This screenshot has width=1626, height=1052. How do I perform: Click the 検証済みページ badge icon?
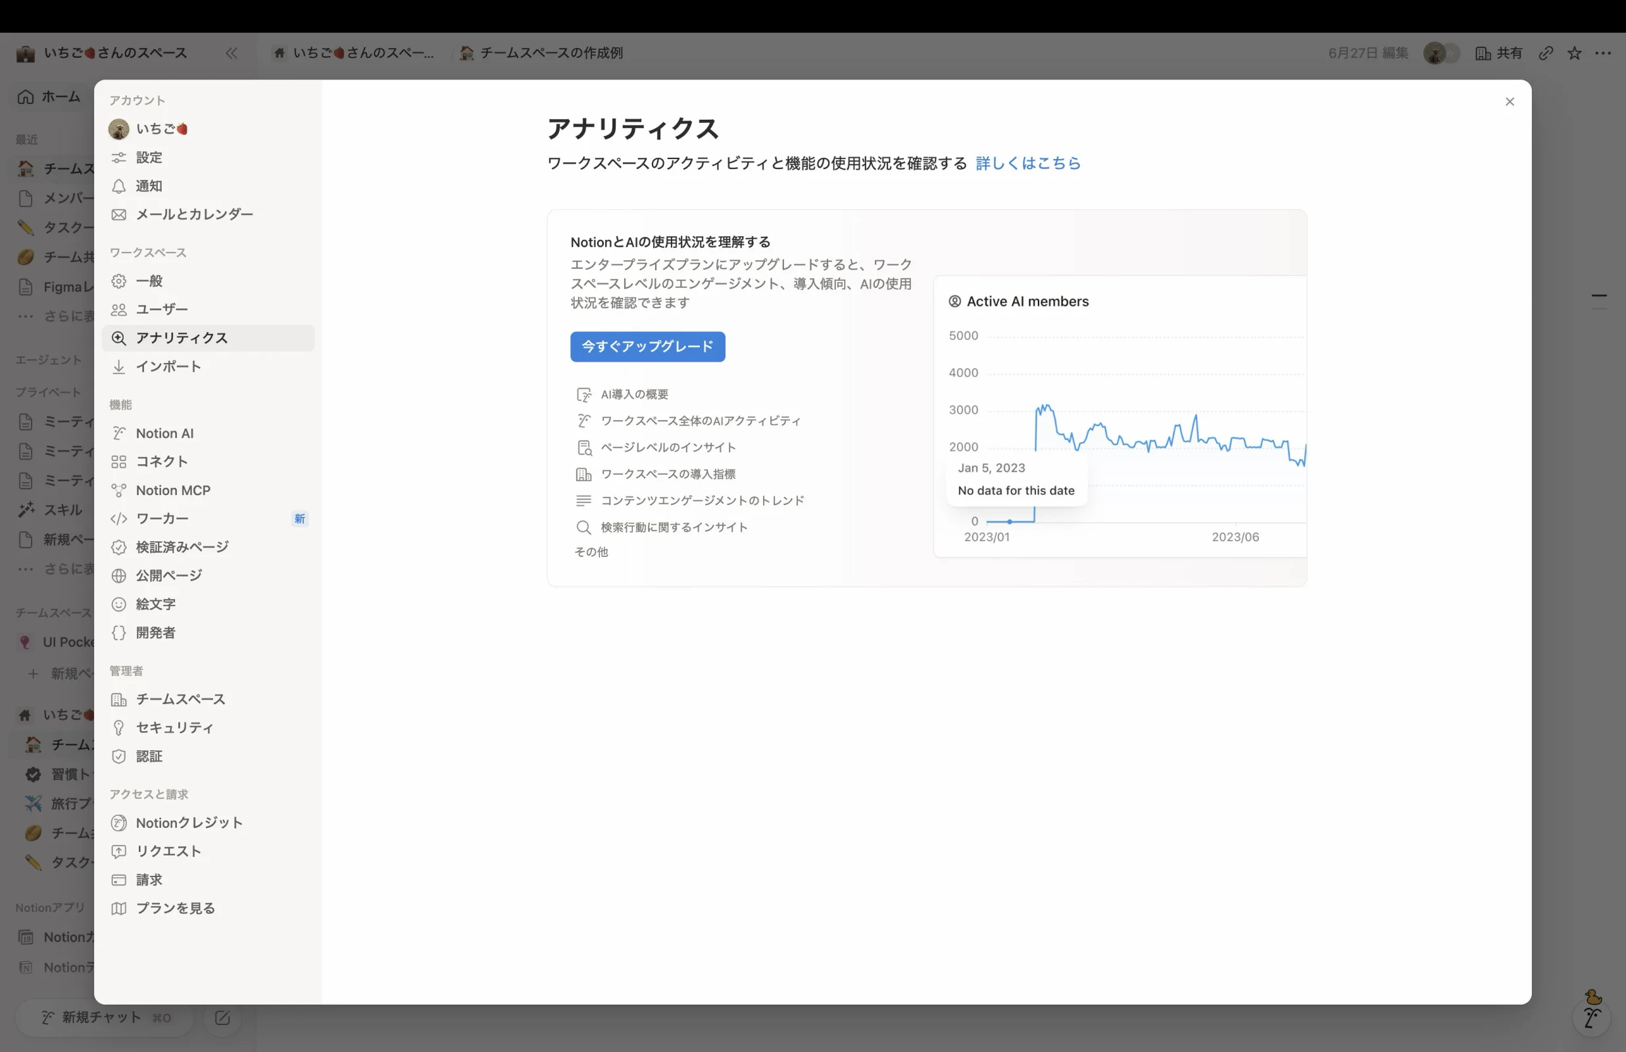pos(119,547)
